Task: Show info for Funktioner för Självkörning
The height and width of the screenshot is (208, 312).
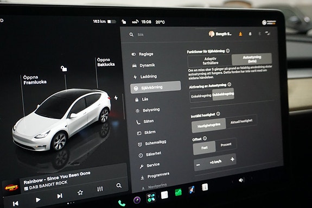Action: (x=228, y=51)
